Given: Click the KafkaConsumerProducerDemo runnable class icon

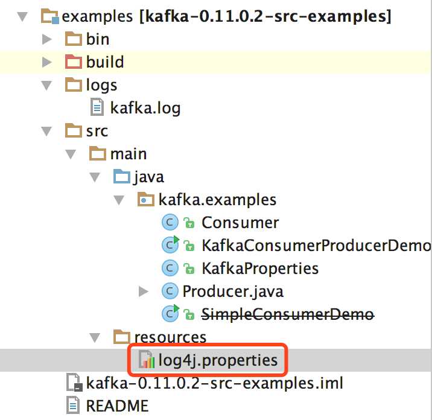Looking at the screenshot, I should coord(171,245).
